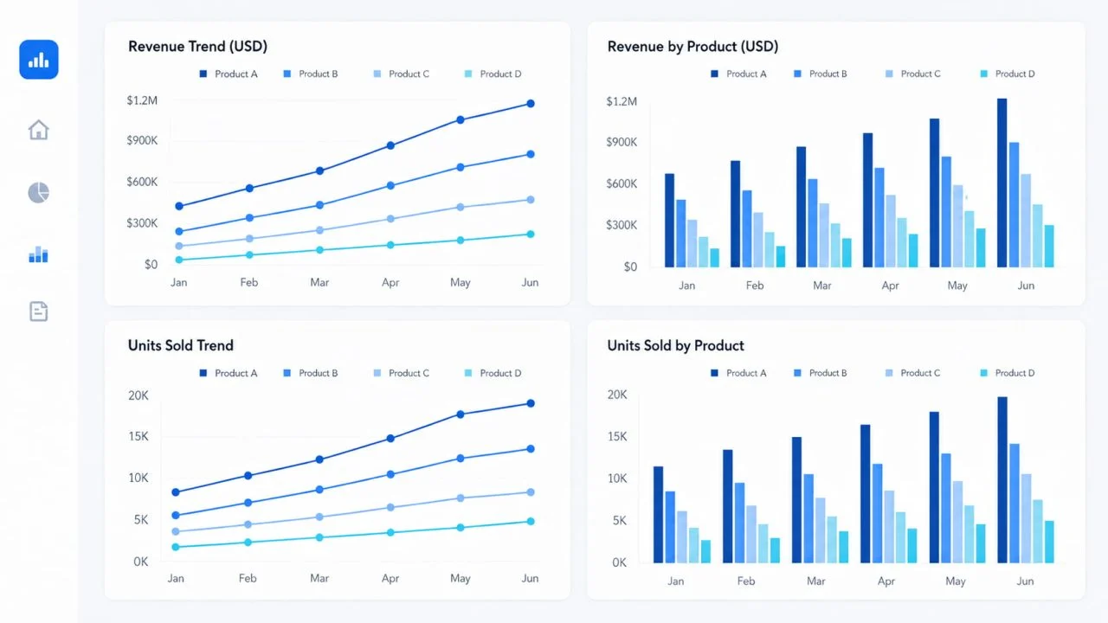Select Product A's Apr bar in Units Sold by Product
This screenshot has height=623, width=1108.
tap(866, 494)
